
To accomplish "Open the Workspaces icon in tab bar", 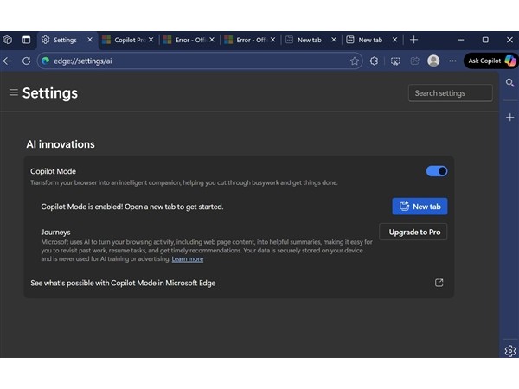I will [x=7, y=40].
